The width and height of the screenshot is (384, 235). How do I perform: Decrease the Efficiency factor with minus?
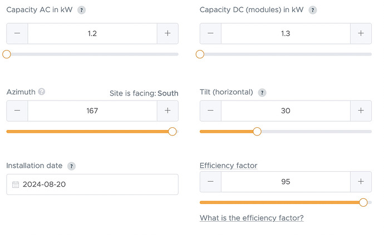pos(210,182)
